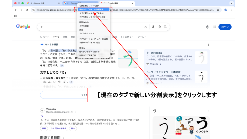This screenshot has width=247, height=139.
Task: Bookmark this page with the star icon
Action: 218,10
